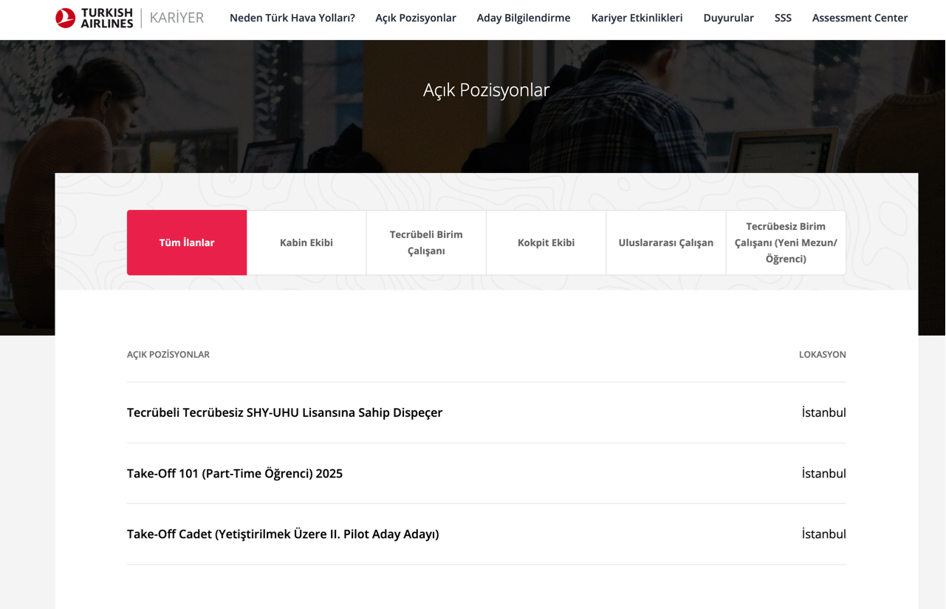Switch to Tecrübesiz Birim Çalışanı (Yeni Mezun/Öğrenci) tab
946x609 pixels.
coord(786,242)
